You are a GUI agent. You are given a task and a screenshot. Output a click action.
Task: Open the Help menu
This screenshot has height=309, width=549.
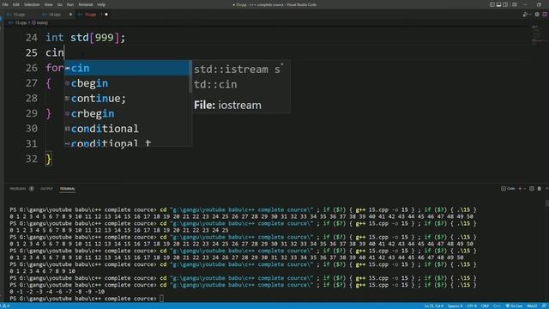pyautogui.click(x=101, y=4)
